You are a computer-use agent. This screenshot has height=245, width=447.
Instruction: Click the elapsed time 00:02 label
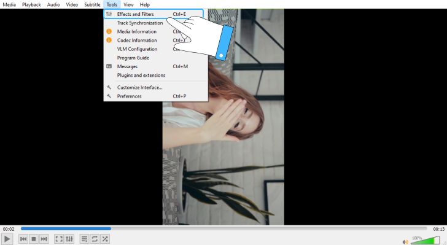pos(9,229)
